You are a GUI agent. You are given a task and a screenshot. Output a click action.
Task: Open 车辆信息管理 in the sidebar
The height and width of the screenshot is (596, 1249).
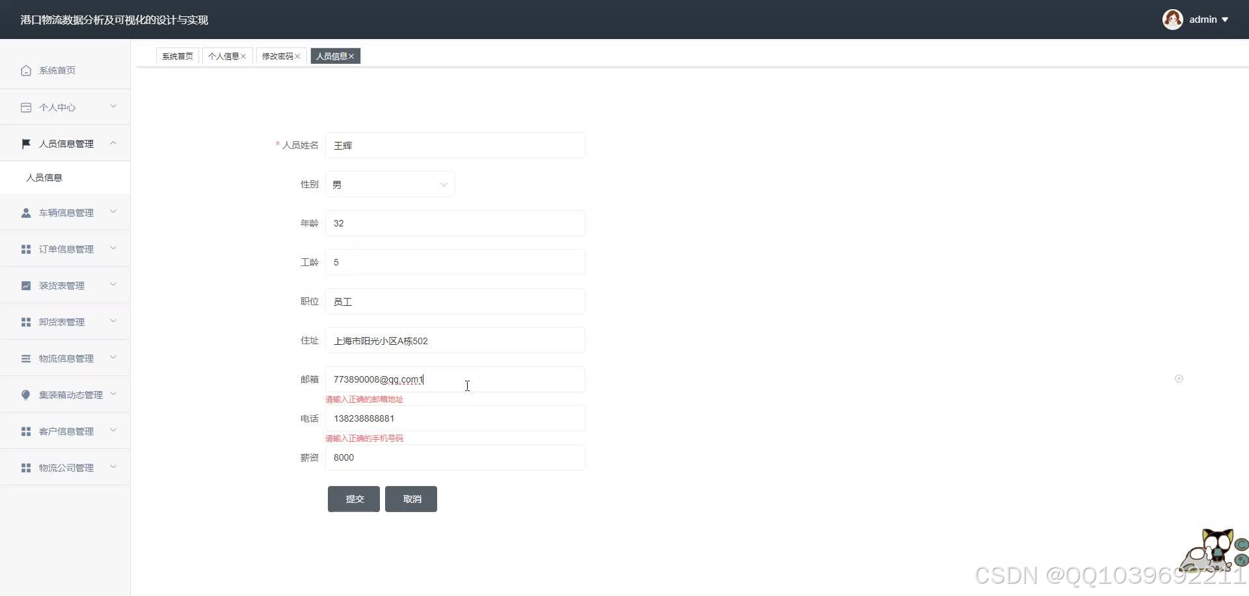pyautogui.click(x=65, y=213)
